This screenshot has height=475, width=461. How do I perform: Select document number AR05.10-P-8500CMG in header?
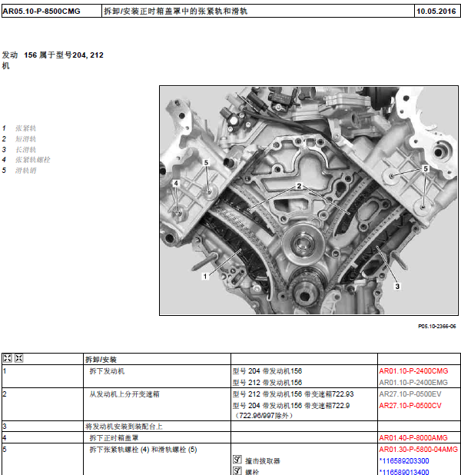point(41,12)
